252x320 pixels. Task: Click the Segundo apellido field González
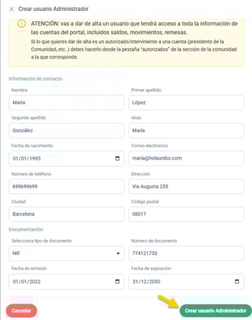point(66,130)
